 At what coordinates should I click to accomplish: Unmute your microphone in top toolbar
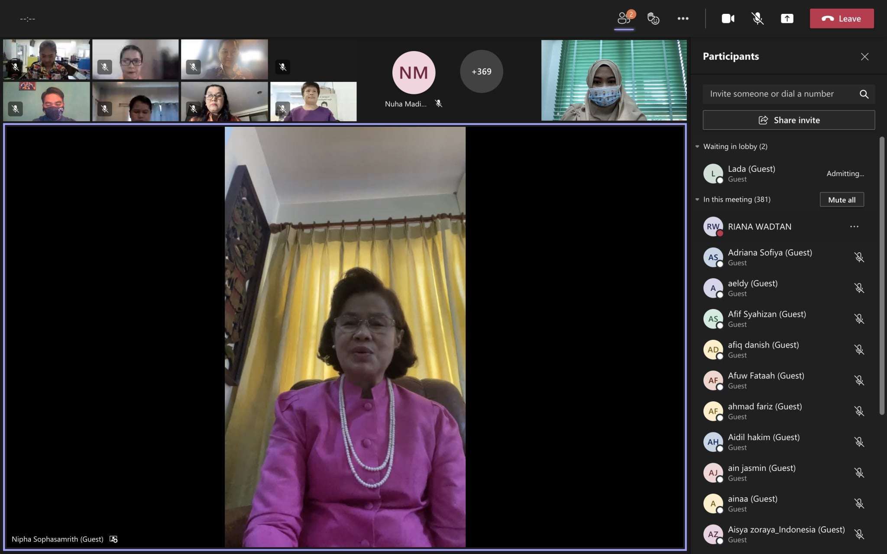(757, 19)
